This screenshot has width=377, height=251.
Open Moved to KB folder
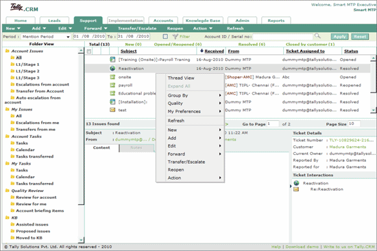[x=29, y=238]
